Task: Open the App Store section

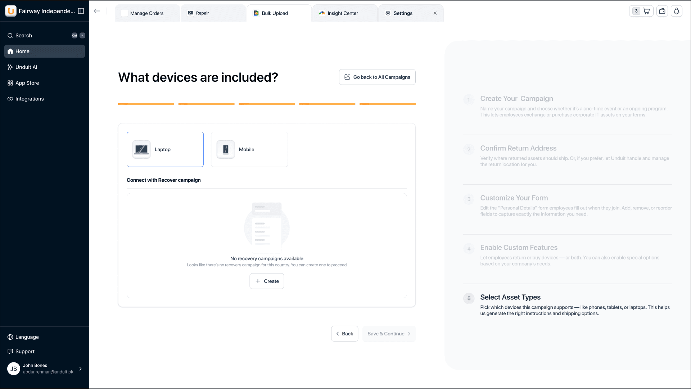Action: (x=27, y=83)
